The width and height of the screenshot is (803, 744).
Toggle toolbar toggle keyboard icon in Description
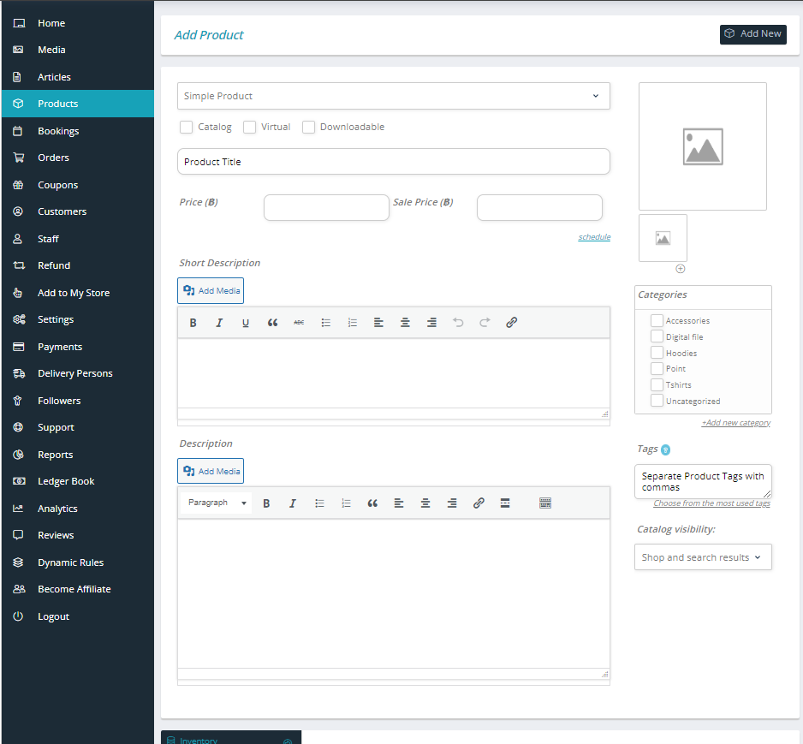(545, 503)
